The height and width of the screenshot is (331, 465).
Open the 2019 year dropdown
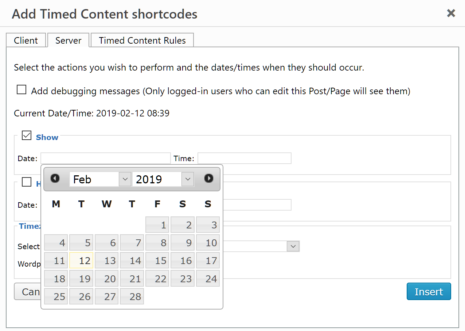tap(163, 179)
